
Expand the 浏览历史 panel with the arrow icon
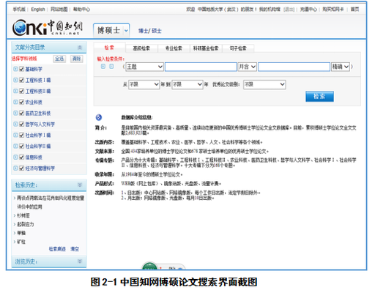pyautogui.click(x=80, y=262)
